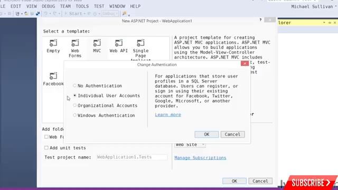Select Individual User Accounts radio option

(74, 96)
